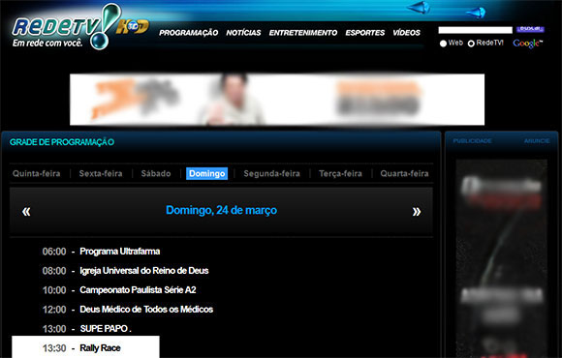Image resolution: width=562 pixels, height=358 pixels.
Task: Switch to the Sábado tab
Action: coord(156,173)
